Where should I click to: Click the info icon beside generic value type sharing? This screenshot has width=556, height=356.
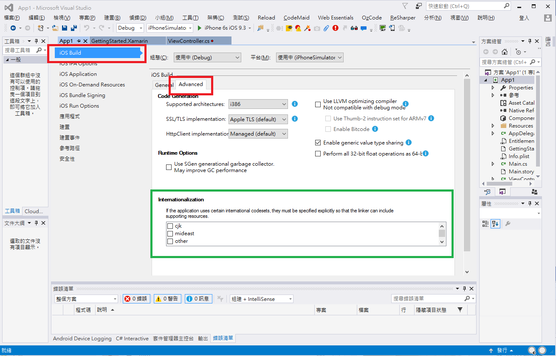(x=409, y=142)
